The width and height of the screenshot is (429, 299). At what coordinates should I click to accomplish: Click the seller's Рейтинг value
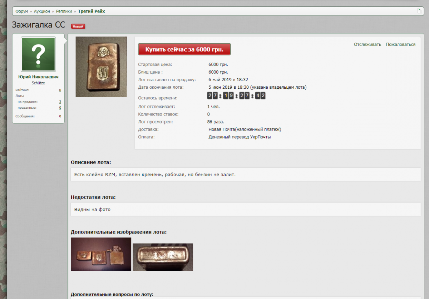(60, 90)
